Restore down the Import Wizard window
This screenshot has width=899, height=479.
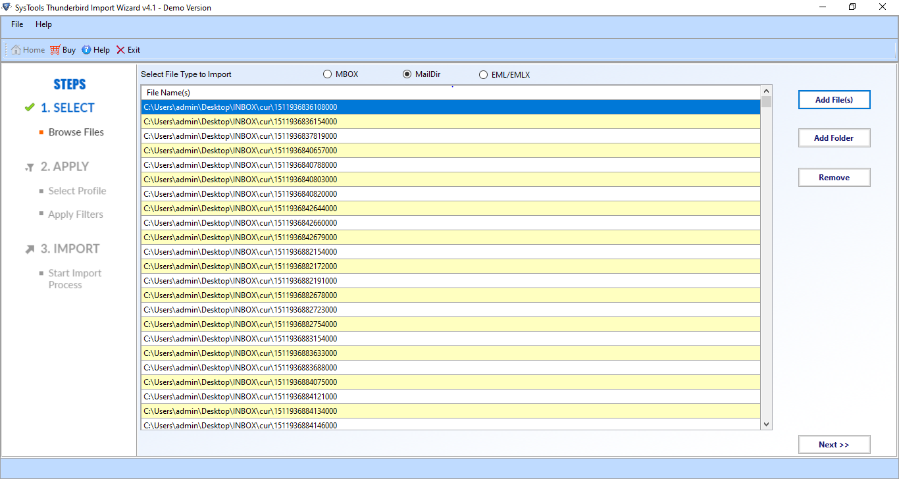click(853, 7)
